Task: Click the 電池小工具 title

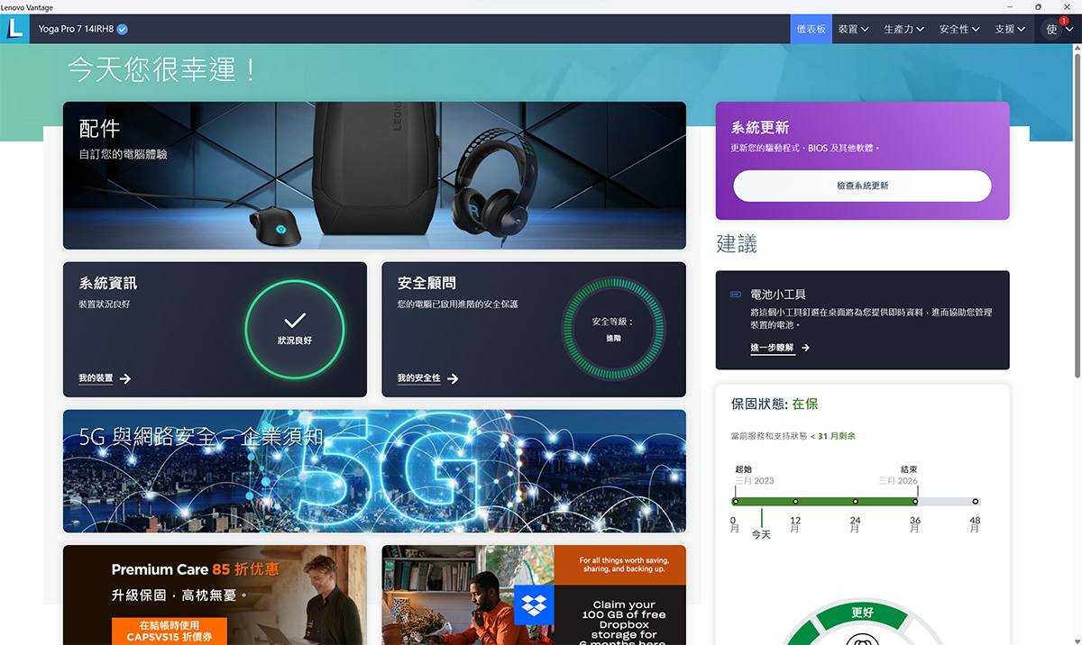Action: pos(778,295)
